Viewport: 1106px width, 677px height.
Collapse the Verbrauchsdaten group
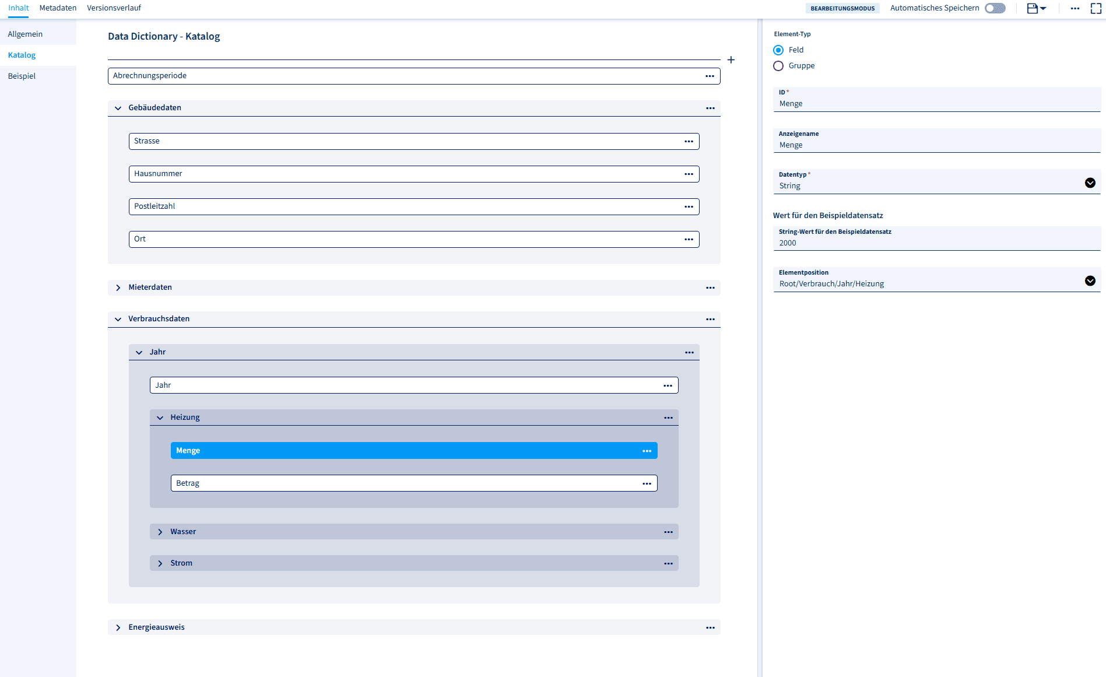[x=118, y=319]
